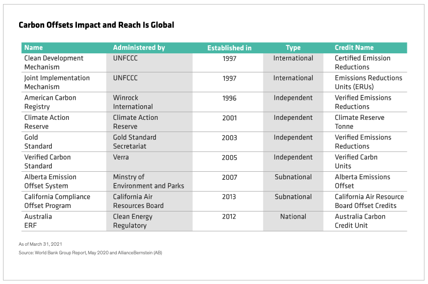Screen dimensions: 428x284
Task: Select the year '2007' cell
Action: coord(229,177)
